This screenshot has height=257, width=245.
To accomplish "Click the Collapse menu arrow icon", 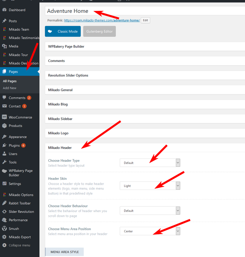I will [5, 245].
